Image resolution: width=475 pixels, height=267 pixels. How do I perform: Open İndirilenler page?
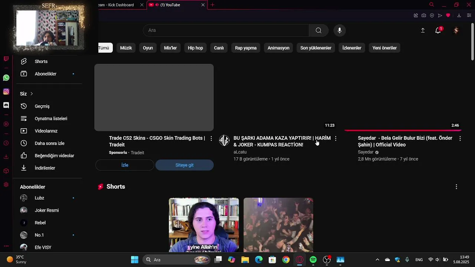point(47,168)
